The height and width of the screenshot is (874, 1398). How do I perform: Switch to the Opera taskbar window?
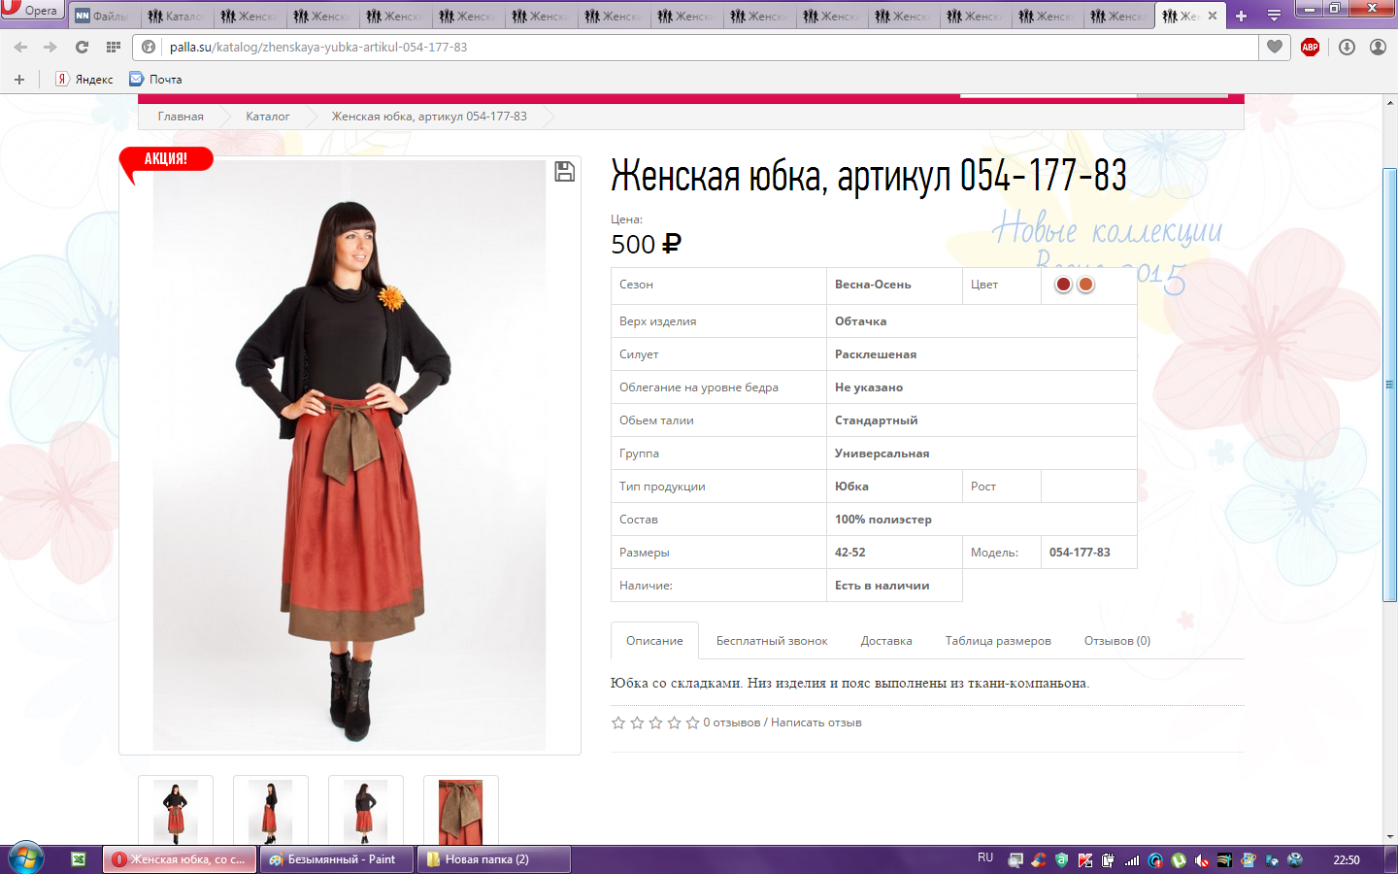pos(181,859)
